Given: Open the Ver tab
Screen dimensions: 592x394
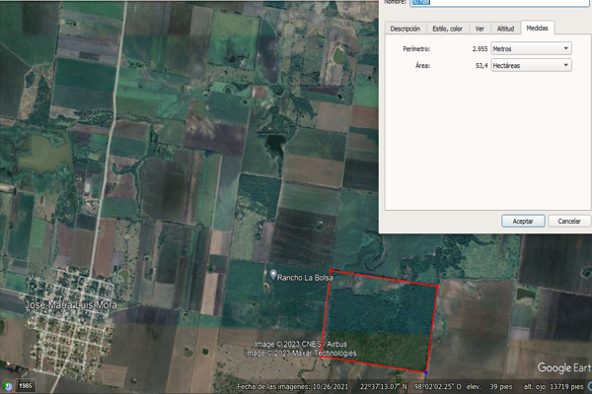Looking at the screenshot, I should (480, 29).
